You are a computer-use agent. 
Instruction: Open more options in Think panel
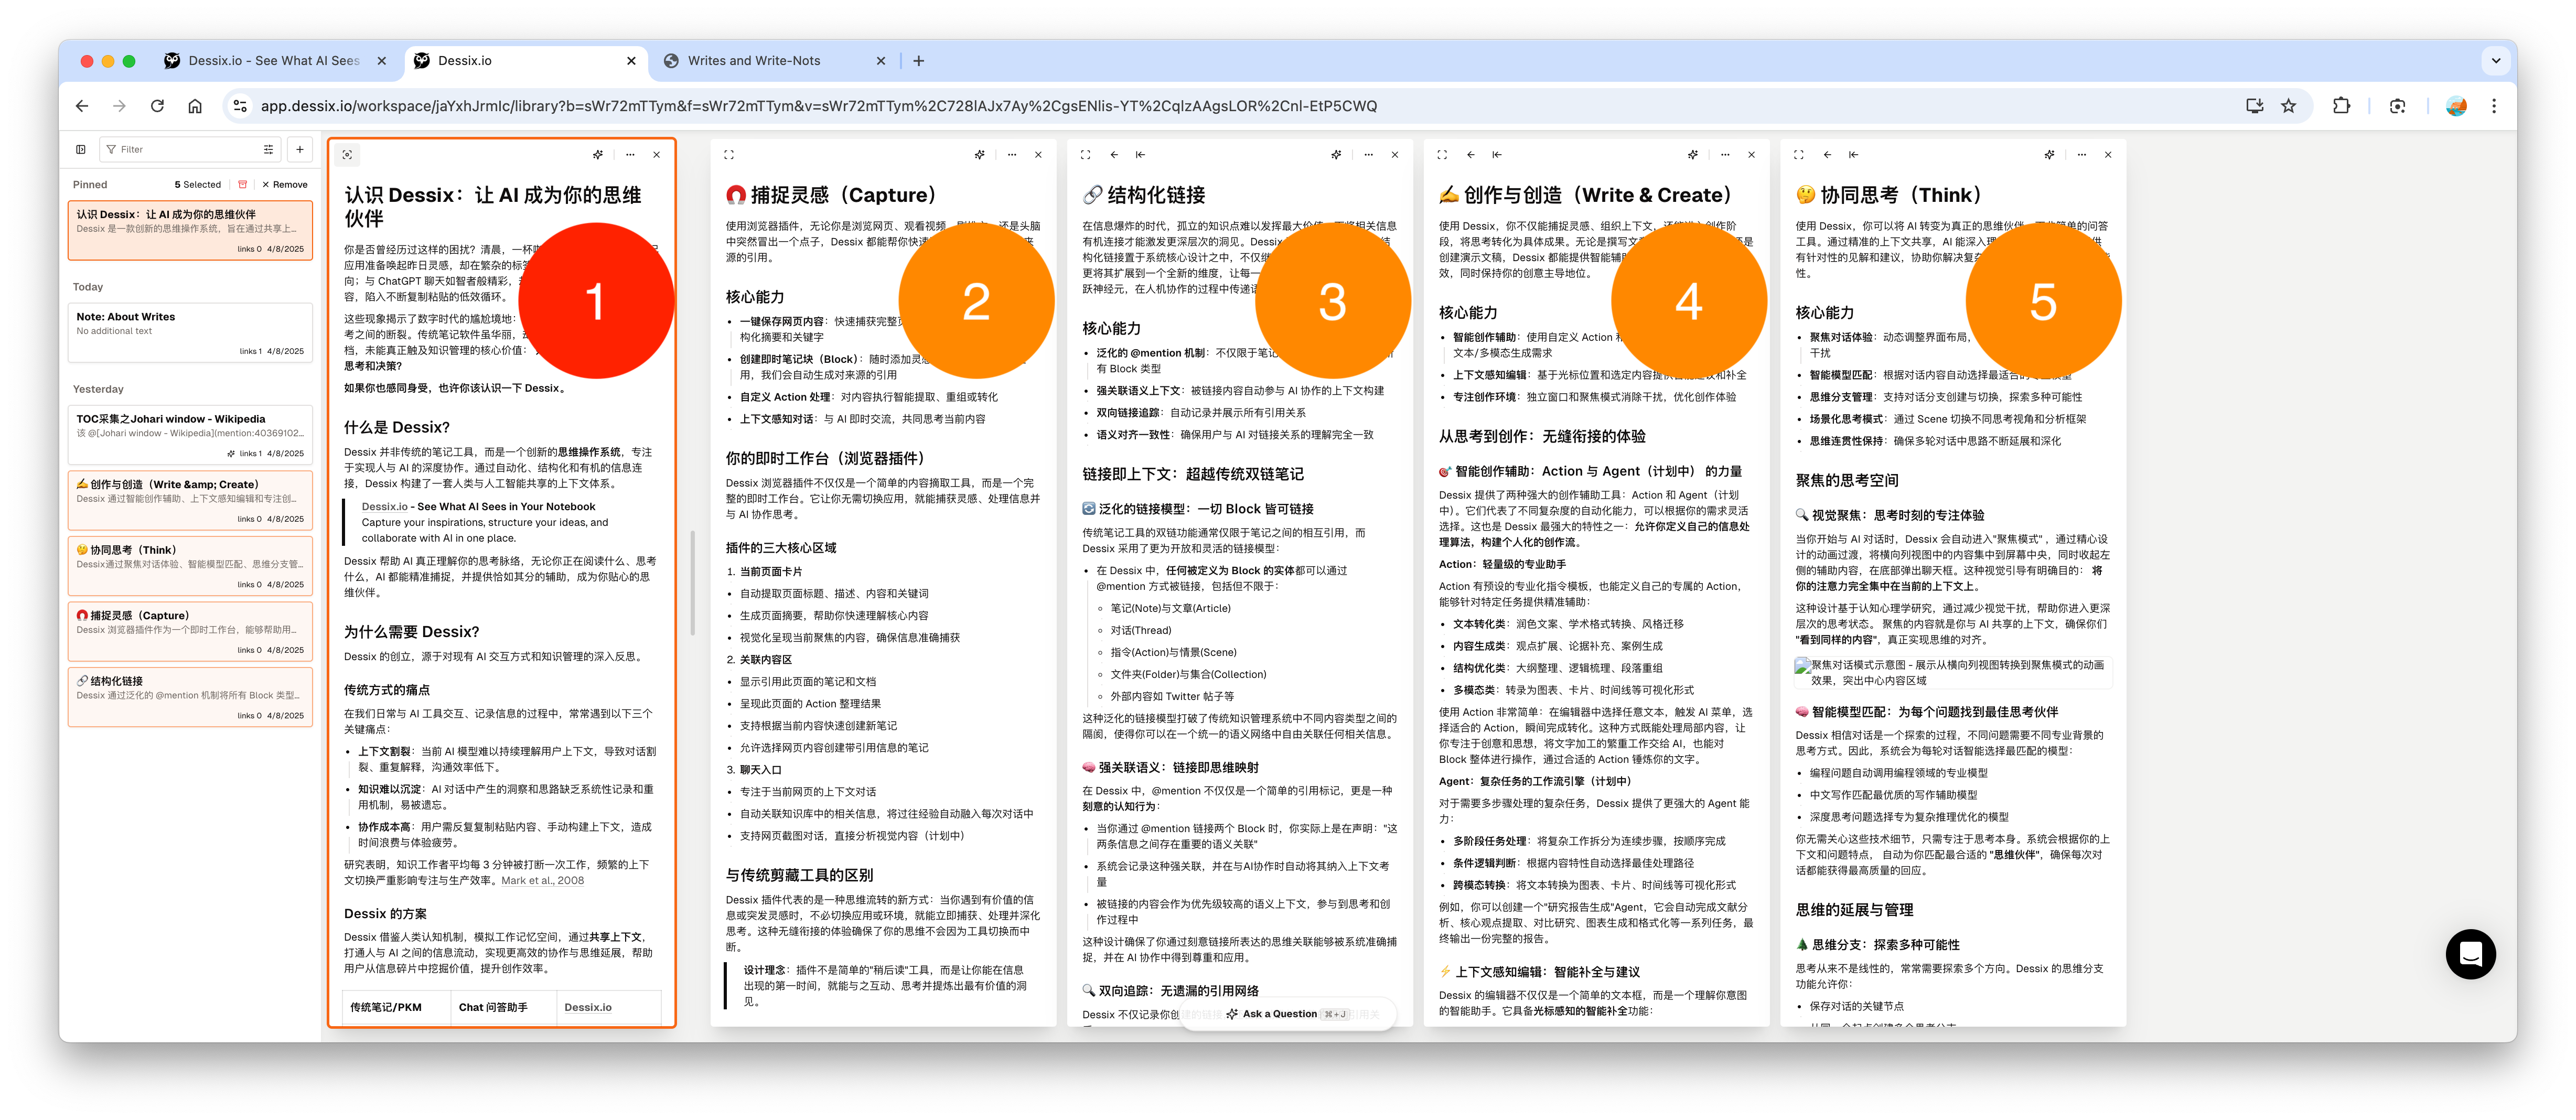[x=2082, y=155]
